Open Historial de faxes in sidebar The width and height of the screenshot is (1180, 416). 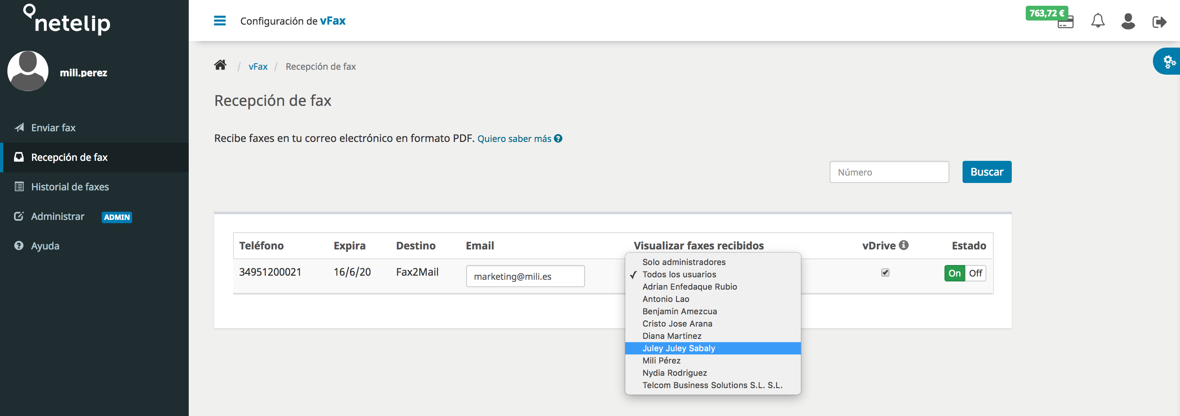(94, 187)
